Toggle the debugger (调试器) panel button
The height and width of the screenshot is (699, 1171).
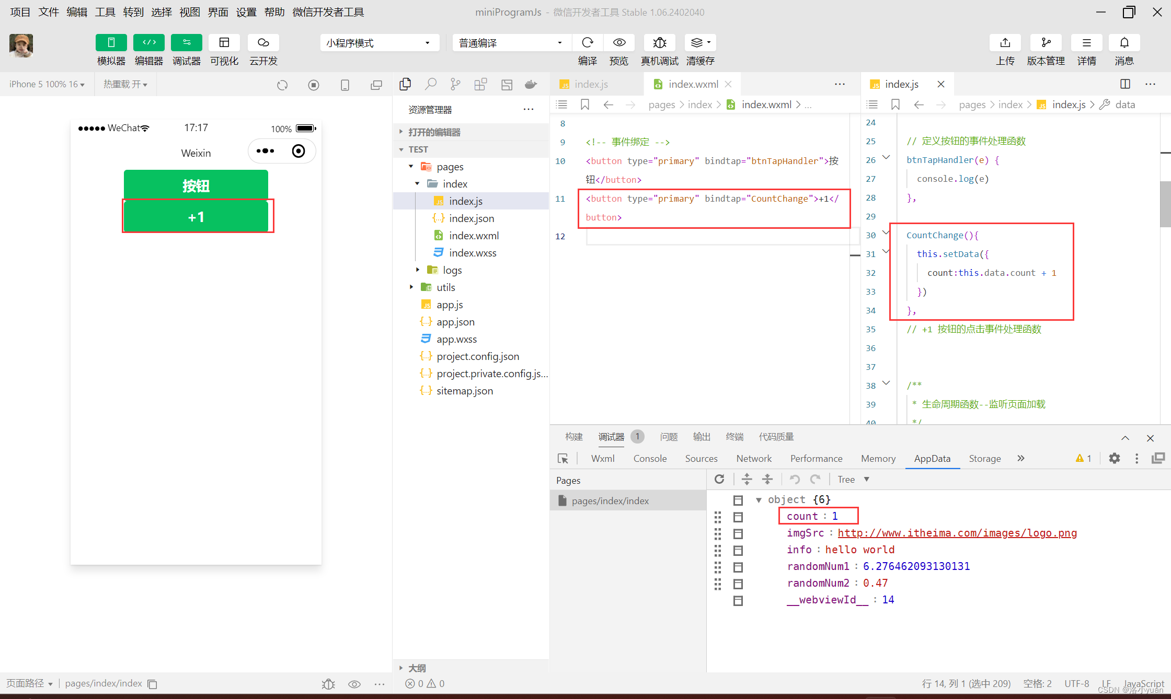[x=187, y=43]
